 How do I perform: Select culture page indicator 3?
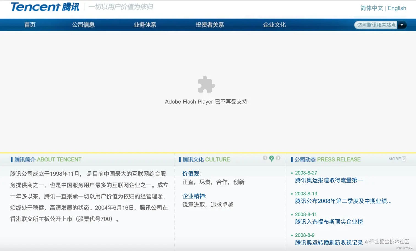pyautogui.click(x=278, y=158)
